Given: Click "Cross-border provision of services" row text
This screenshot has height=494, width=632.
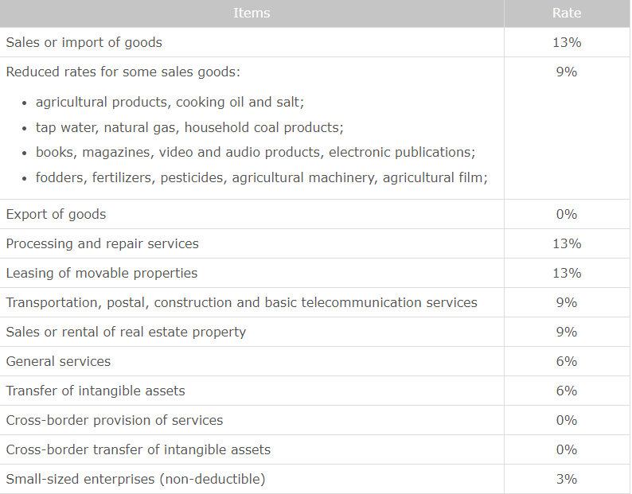Looking at the screenshot, I should click(114, 420).
